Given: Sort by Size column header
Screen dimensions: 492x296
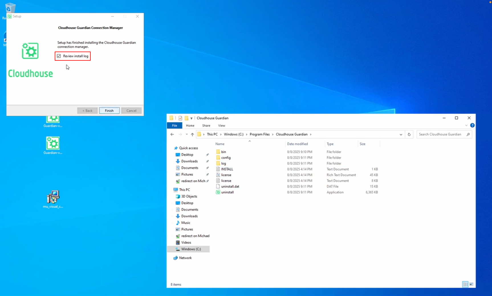Looking at the screenshot, I should [362, 144].
